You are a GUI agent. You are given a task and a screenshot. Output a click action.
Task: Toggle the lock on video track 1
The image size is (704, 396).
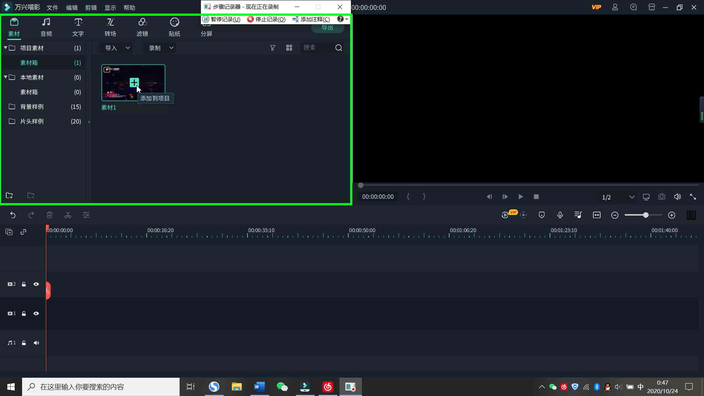24,313
